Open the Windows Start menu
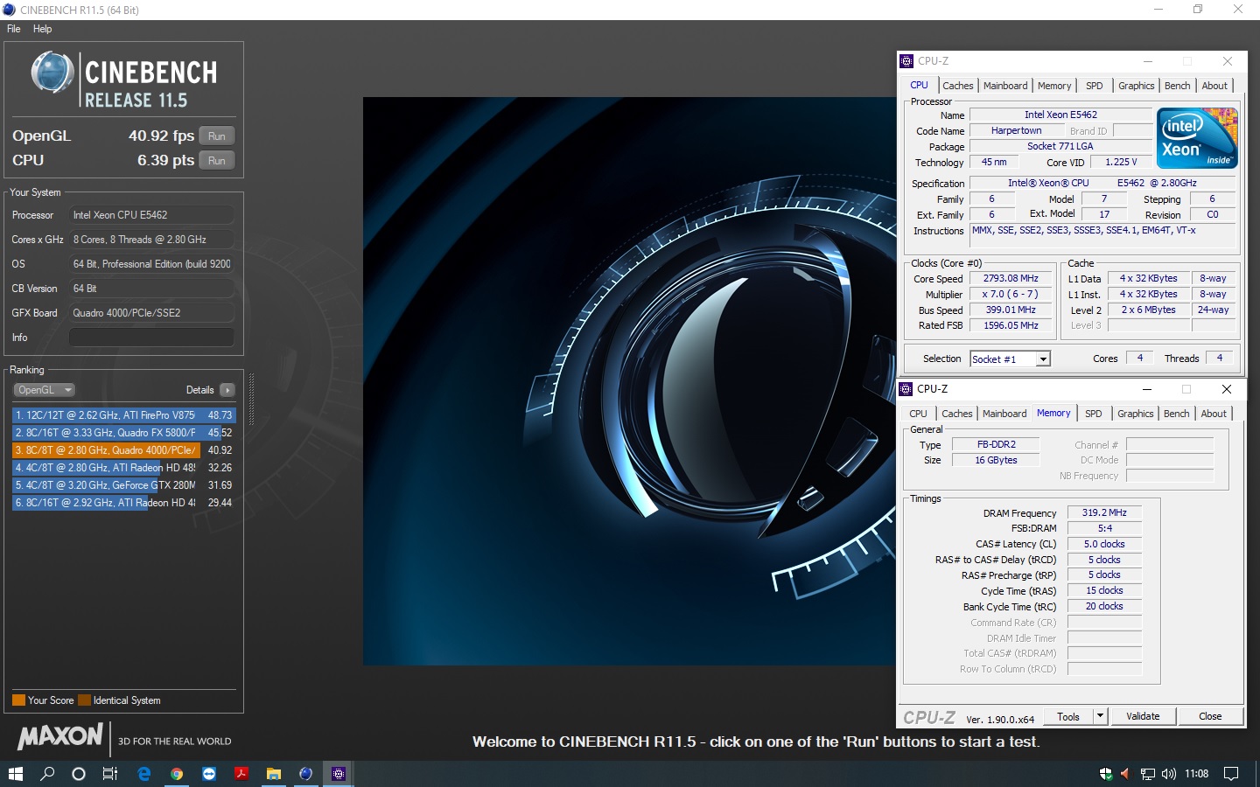The width and height of the screenshot is (1260, 787). [x=15, y=774]
